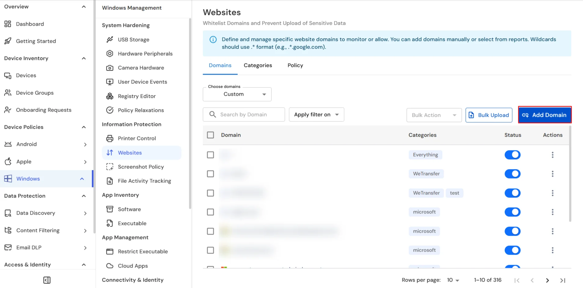The image size is (583, 288).
Task: Click the USB Storage icon
Action: (110, 39)
